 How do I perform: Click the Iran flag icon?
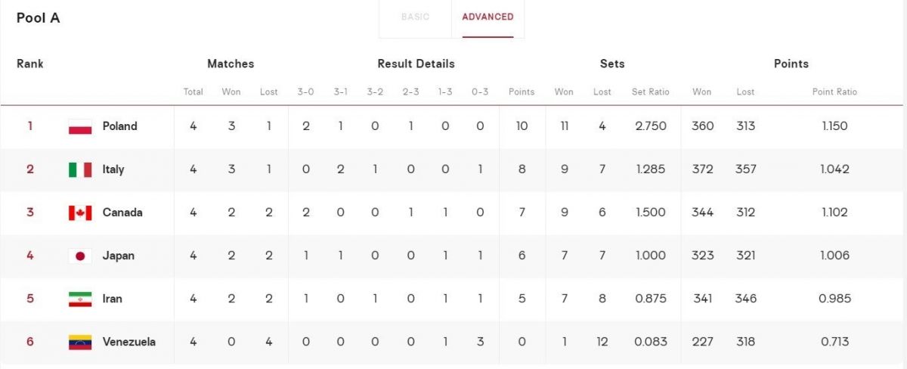tap(80, 299)
